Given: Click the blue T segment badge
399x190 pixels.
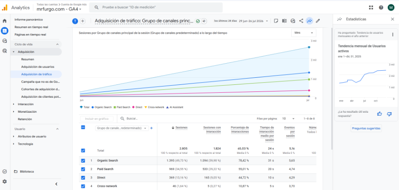Looking at the screenshot, I should pyautogui.click(x=75, y=21).
